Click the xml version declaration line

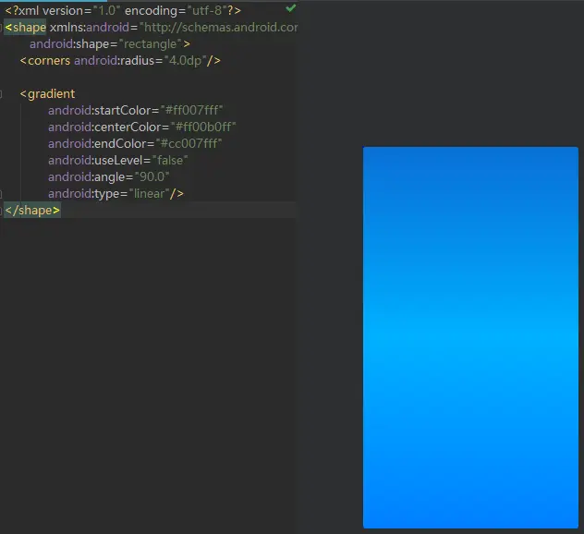coord(123,10)
